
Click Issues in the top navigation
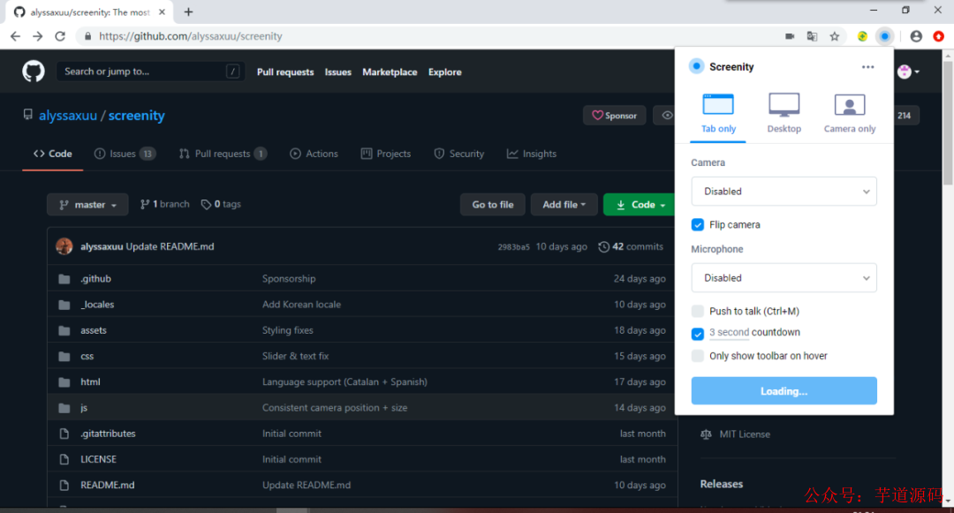[337, 72]
